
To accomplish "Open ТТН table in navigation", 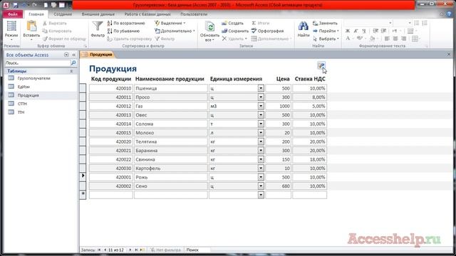I will 21,112.
